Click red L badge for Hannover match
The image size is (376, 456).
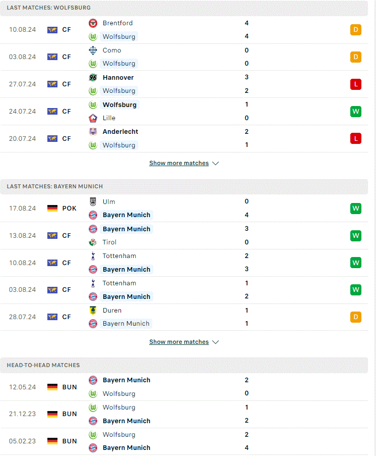pyautogui.click(x=356, y=84)
